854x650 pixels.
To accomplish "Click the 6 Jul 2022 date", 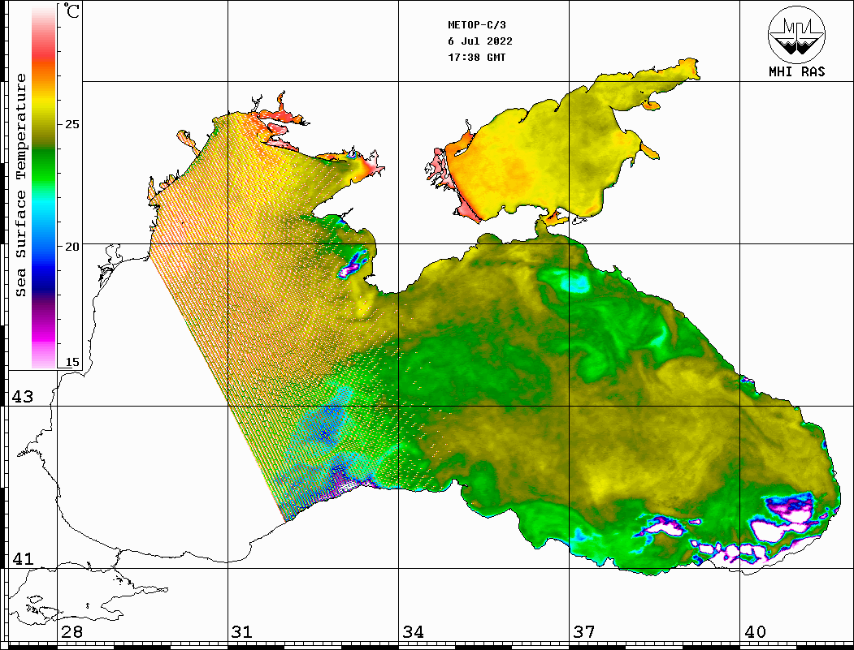I will click(480, 41).
